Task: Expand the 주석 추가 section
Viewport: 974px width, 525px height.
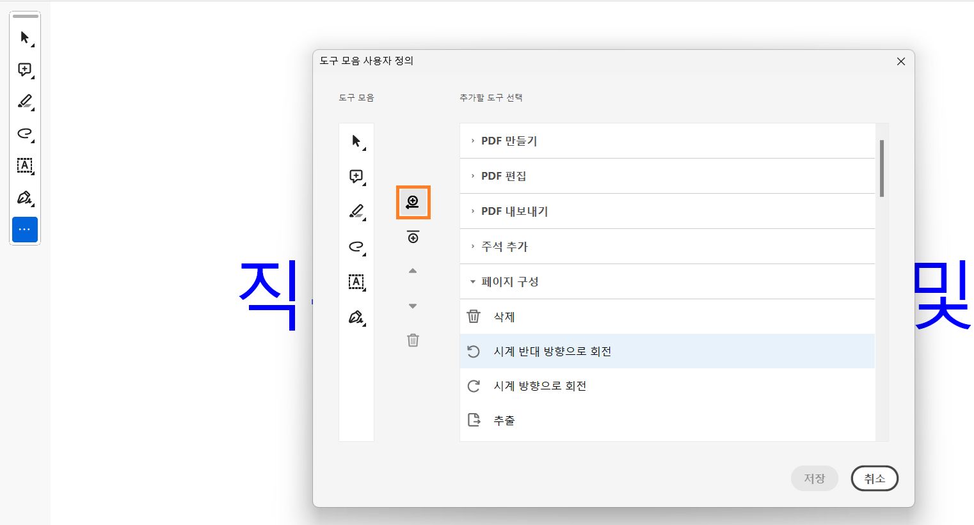Action: click(503, 246)
